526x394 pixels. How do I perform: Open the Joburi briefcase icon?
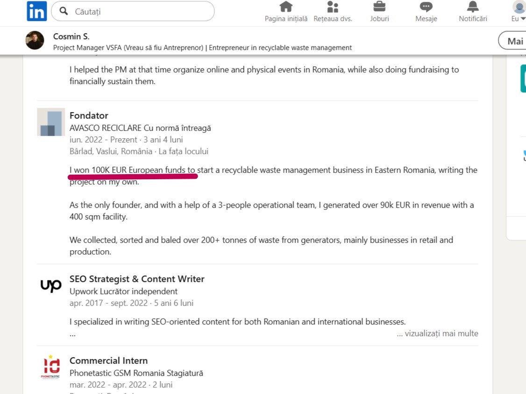pyautogui.click(x=379, y=7)
